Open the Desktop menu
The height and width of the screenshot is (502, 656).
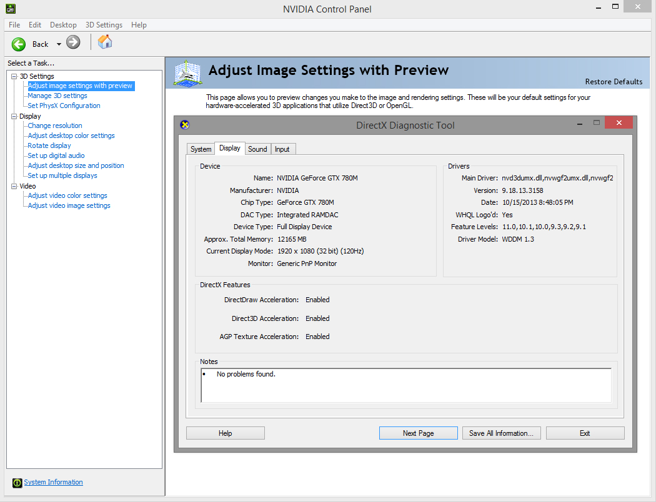pos(63,24)
